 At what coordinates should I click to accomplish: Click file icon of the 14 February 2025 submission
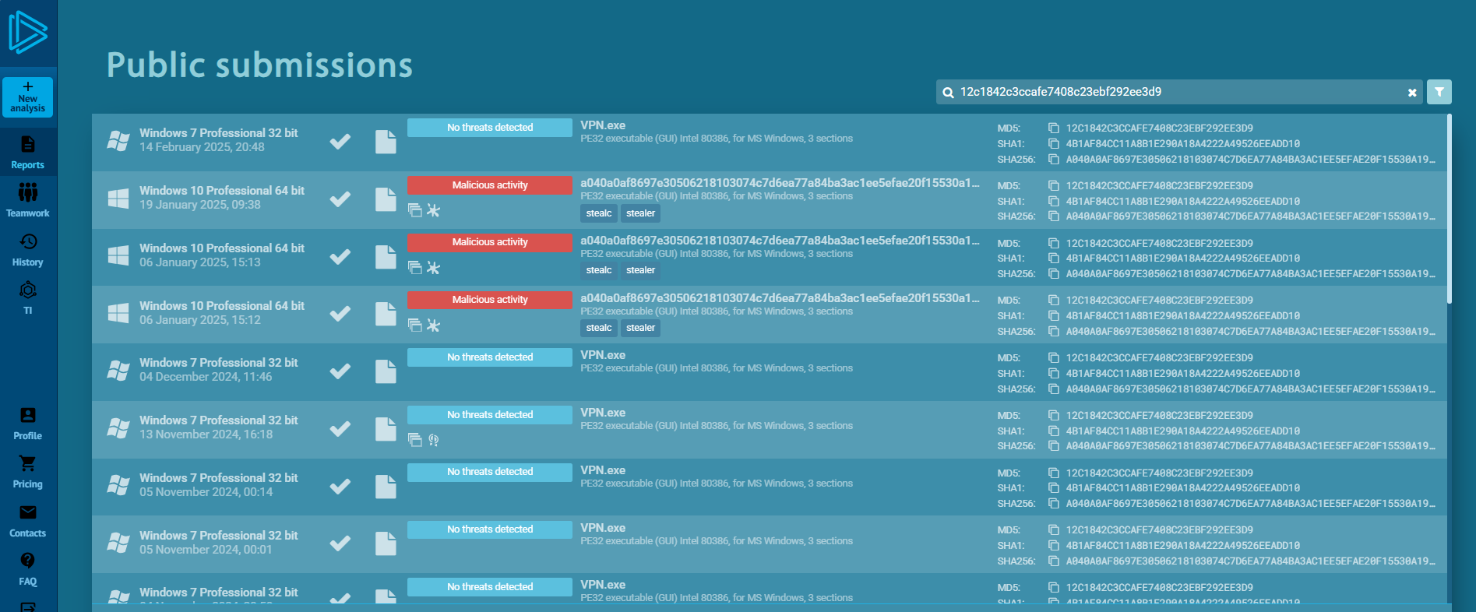point(386,142)
